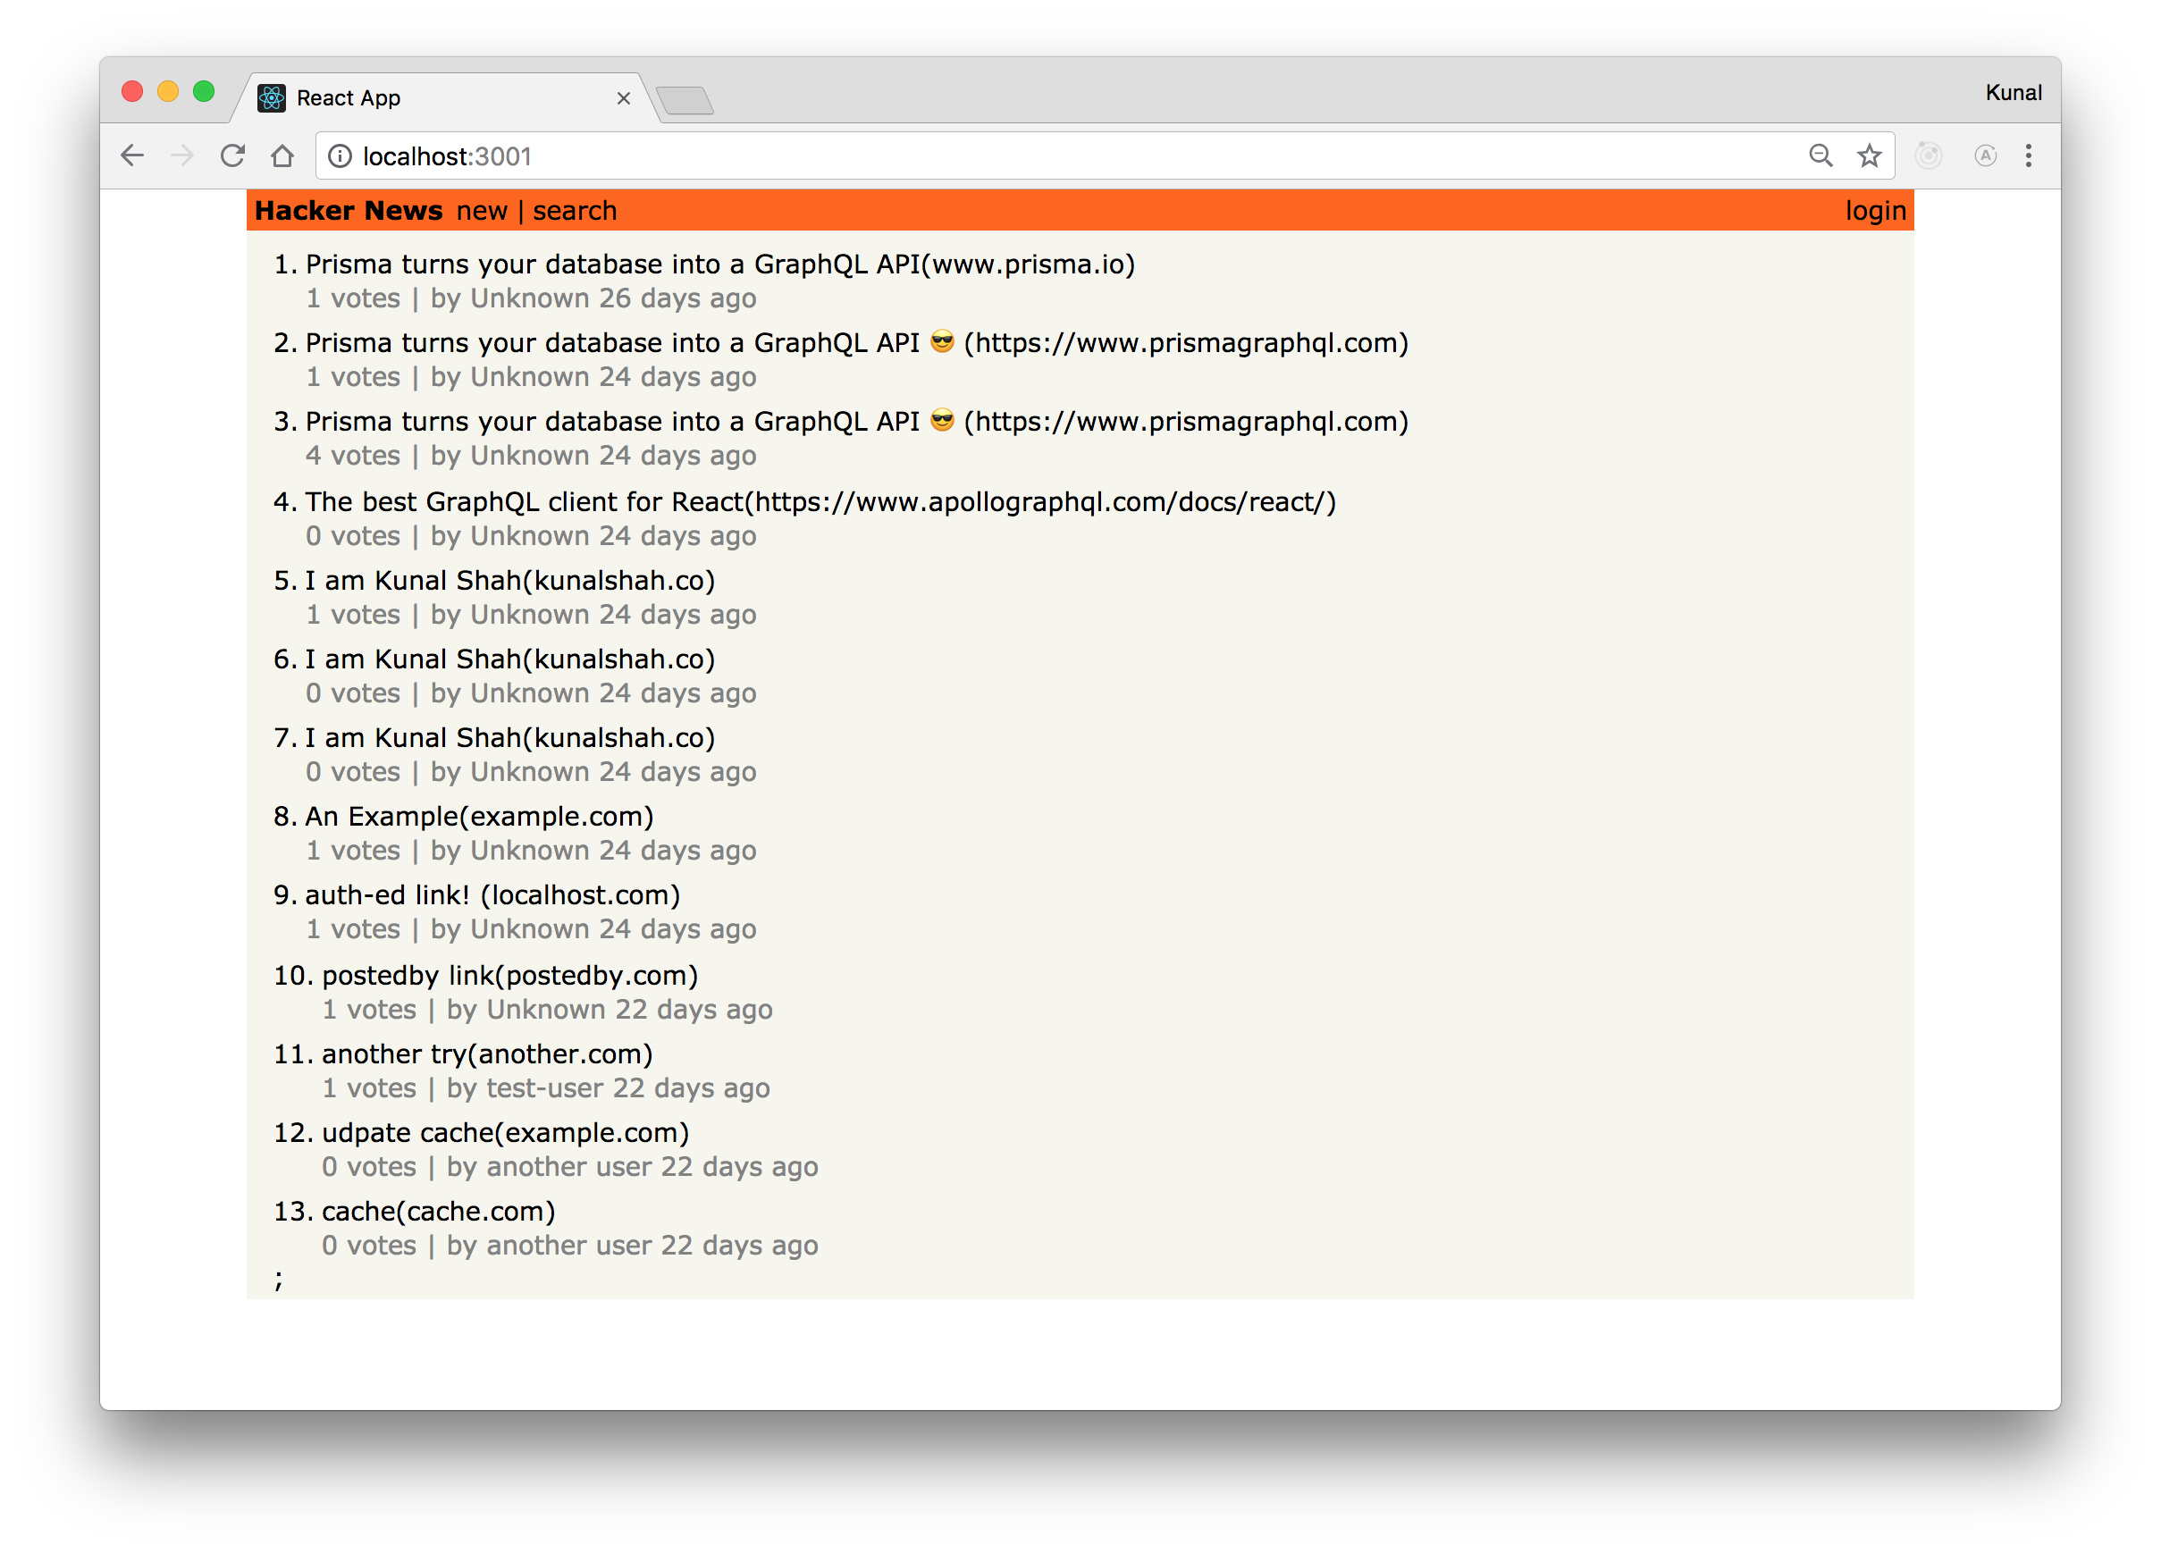
Task: Click the browser forward arrow
Action: (182, 155)
